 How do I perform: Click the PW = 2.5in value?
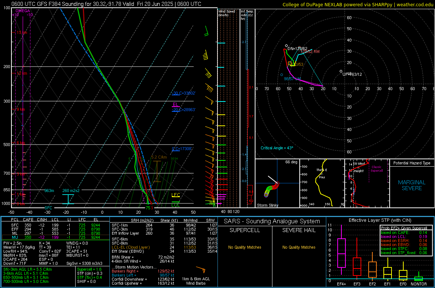13,243
